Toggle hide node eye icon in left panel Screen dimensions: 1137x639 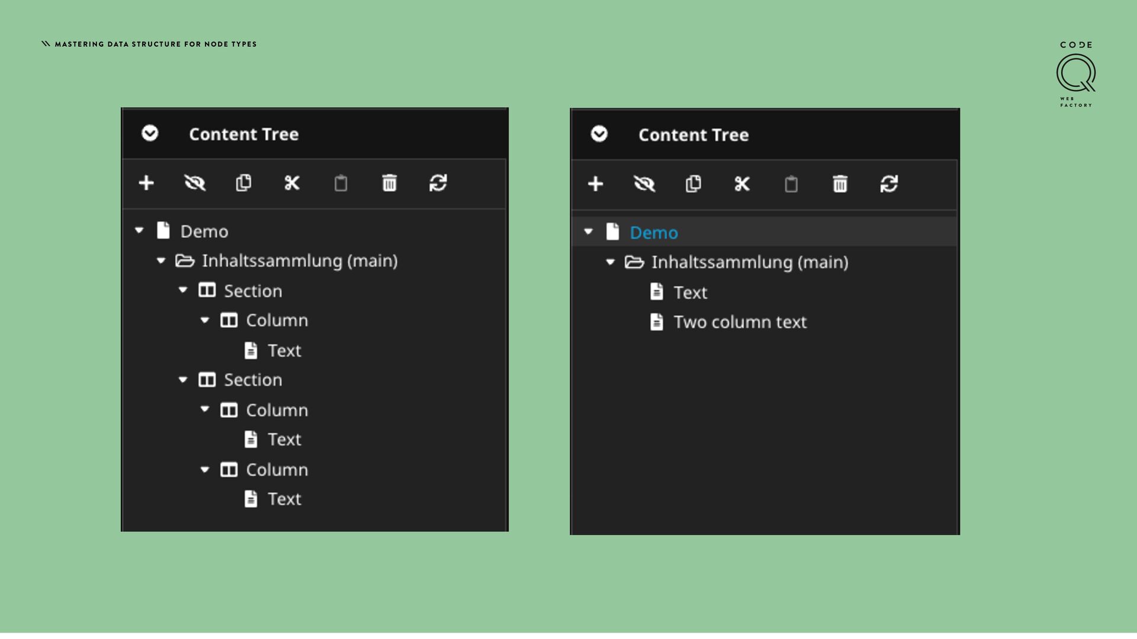click(195, 183)
